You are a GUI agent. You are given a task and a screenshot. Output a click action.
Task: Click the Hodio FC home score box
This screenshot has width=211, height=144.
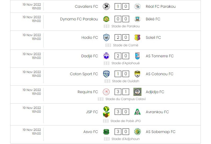click(118, 37)
